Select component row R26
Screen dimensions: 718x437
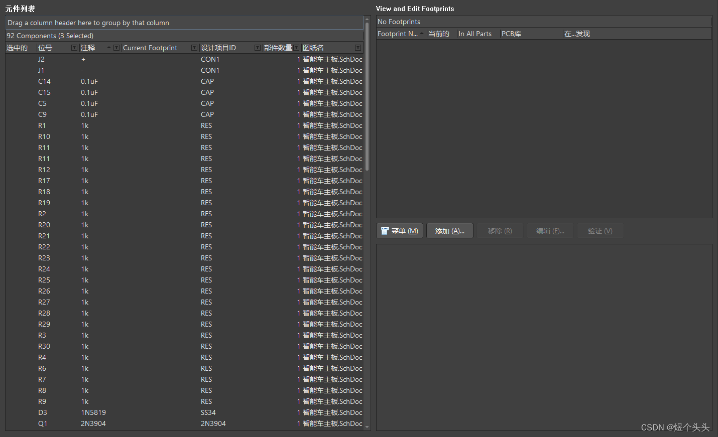click(184, 291)
